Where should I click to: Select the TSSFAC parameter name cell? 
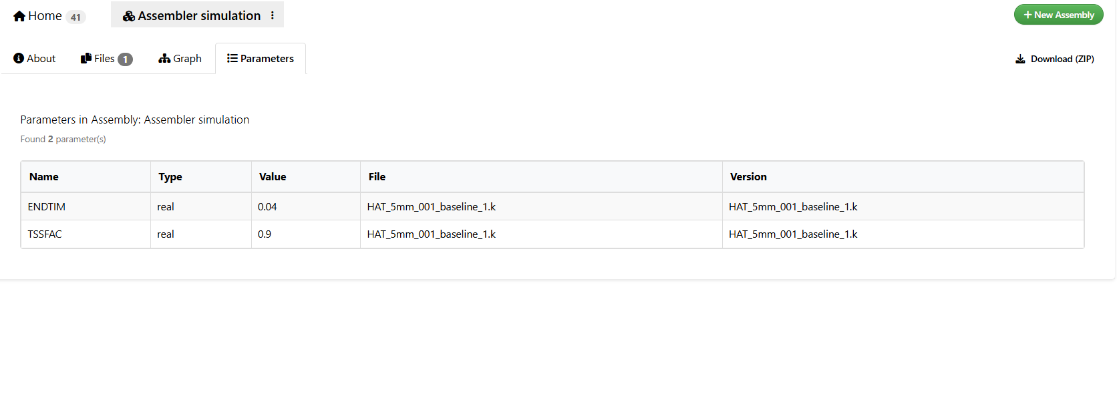tap(45, 234)
